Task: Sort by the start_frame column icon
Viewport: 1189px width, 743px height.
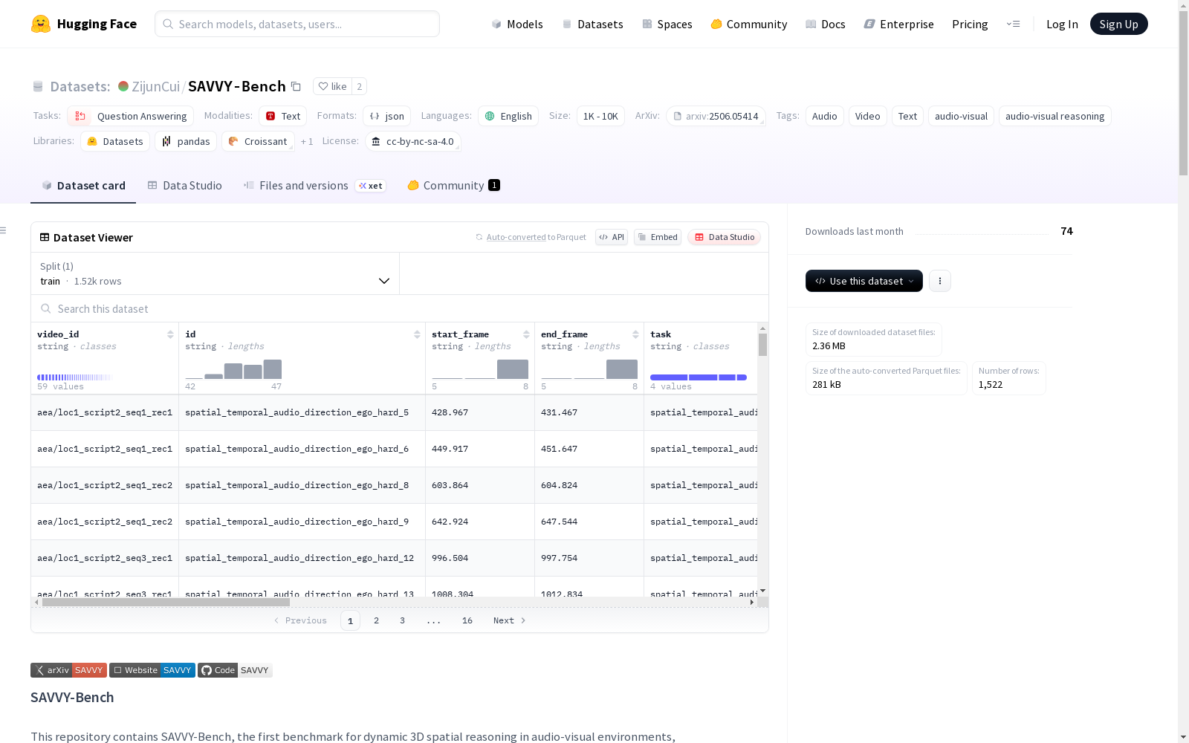Action: coord(526,334)
